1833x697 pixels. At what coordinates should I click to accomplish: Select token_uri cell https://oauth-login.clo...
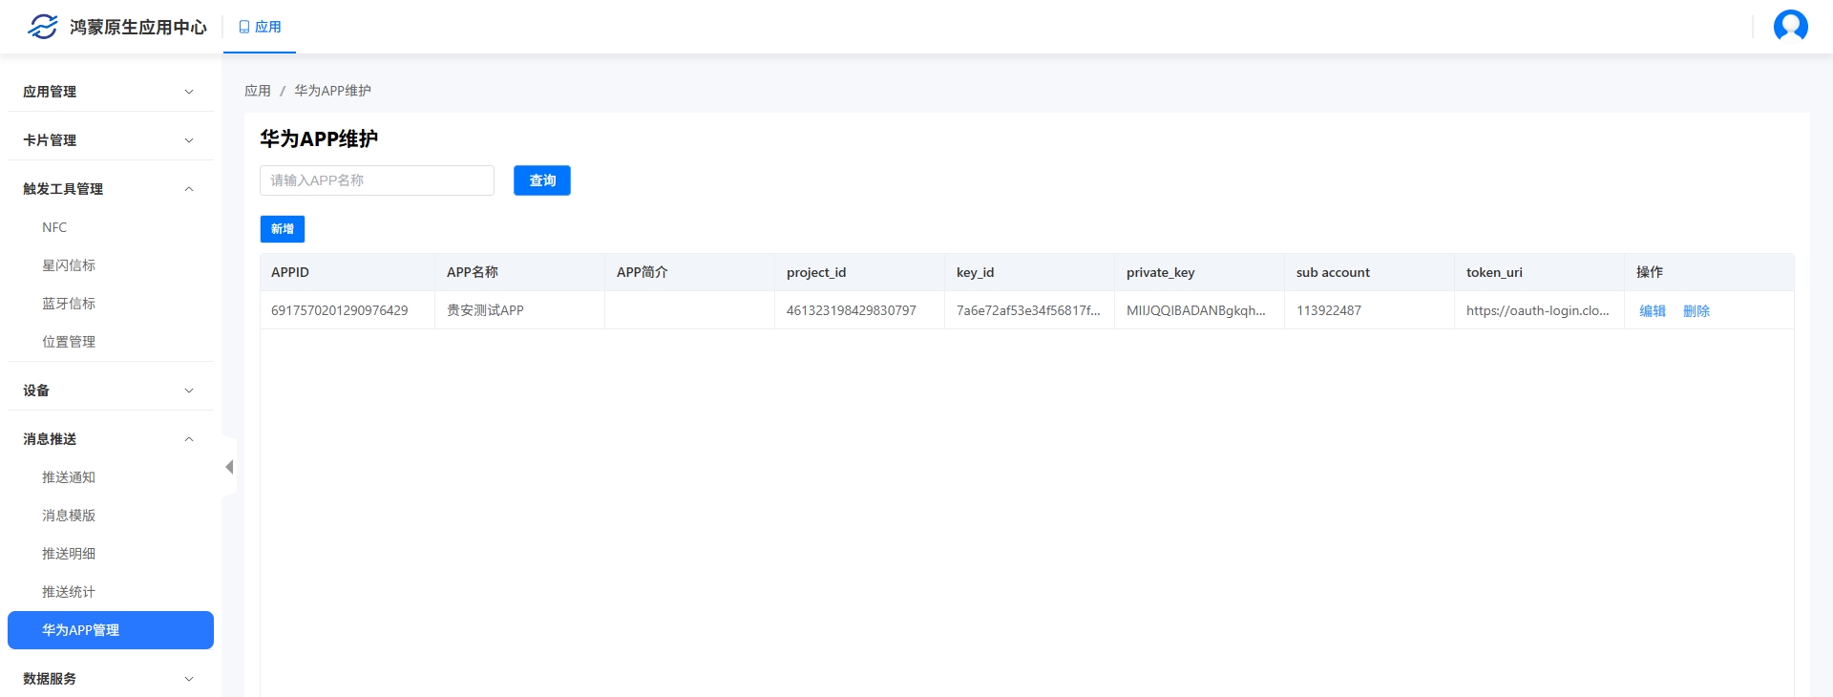(x=1539, y=310)
